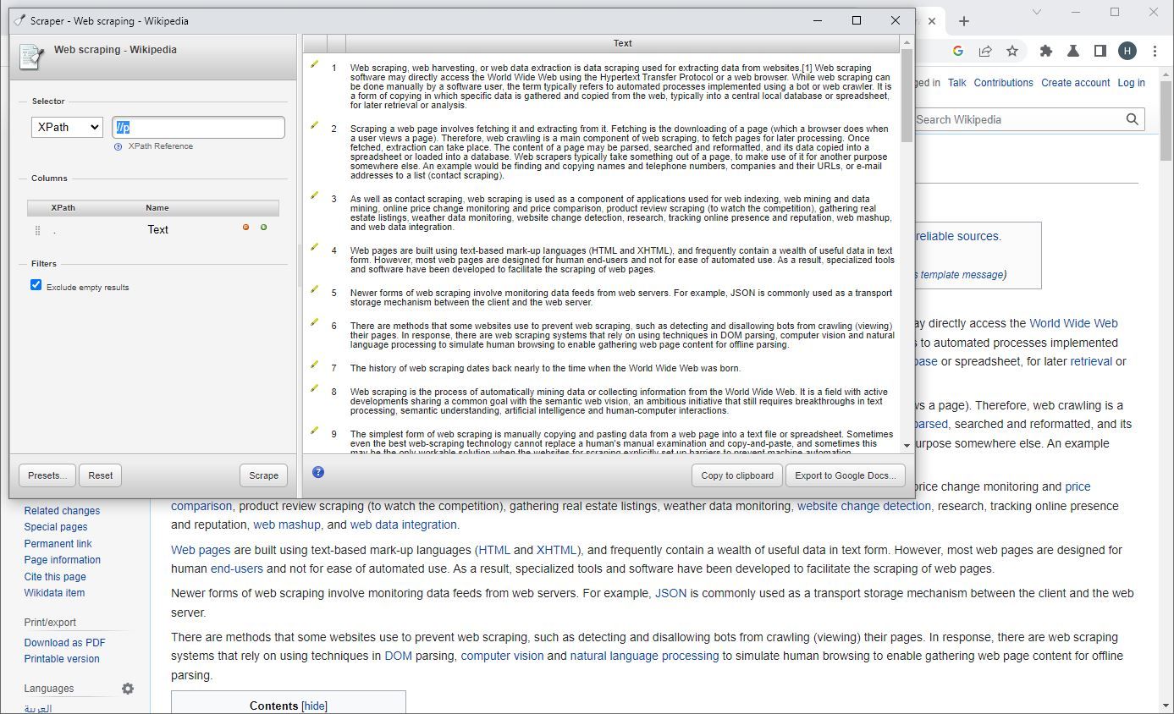
Task: Open the Chrome profile H avatar
Action: point(1127,51)
